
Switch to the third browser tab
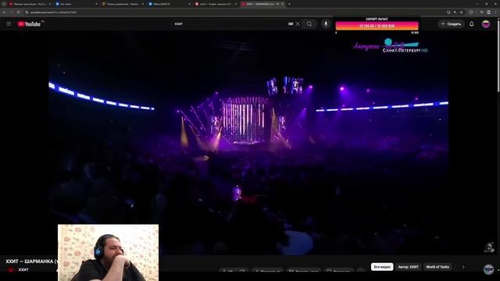[x=123, y=4]
